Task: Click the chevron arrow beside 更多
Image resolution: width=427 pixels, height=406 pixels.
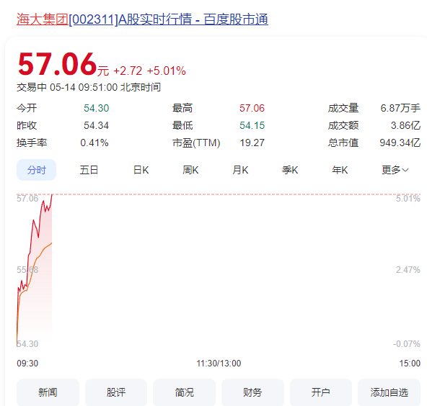Action: 405,170
